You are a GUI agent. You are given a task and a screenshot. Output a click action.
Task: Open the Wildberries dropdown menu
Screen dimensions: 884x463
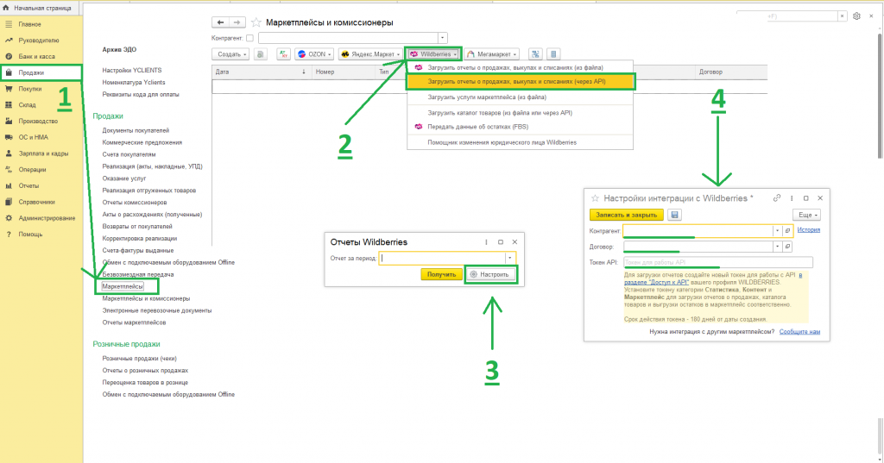pyautogui.click(x=433, y=54)
